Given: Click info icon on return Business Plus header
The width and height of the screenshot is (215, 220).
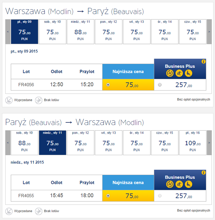Looking at the screenshot, I should (x=203, y=173).
